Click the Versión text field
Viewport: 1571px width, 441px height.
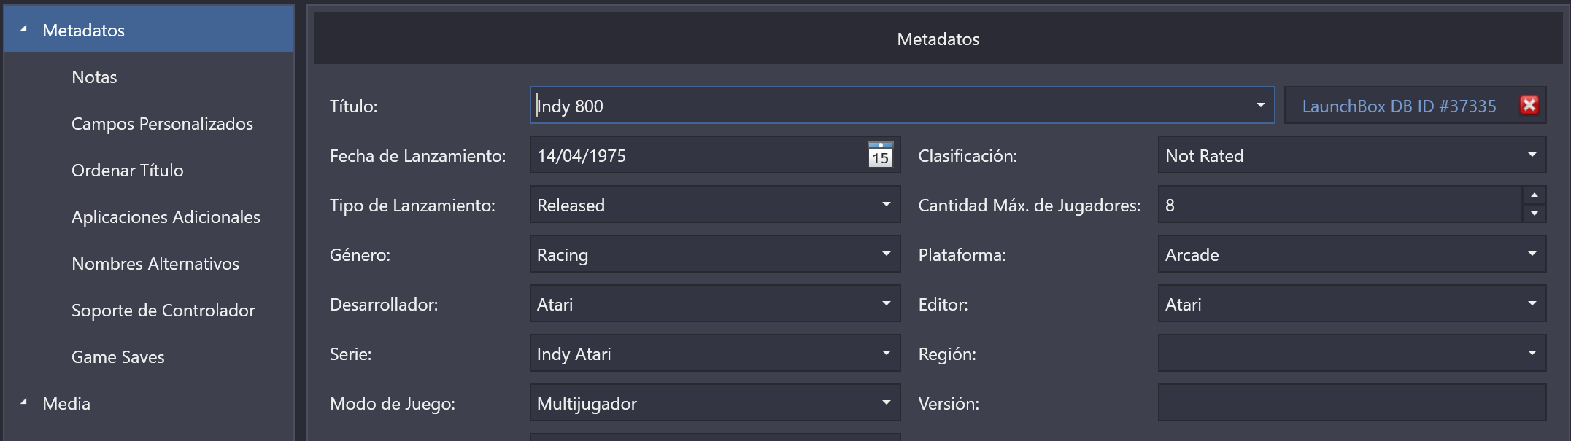pyautogui.click(x=1351, y=403)
